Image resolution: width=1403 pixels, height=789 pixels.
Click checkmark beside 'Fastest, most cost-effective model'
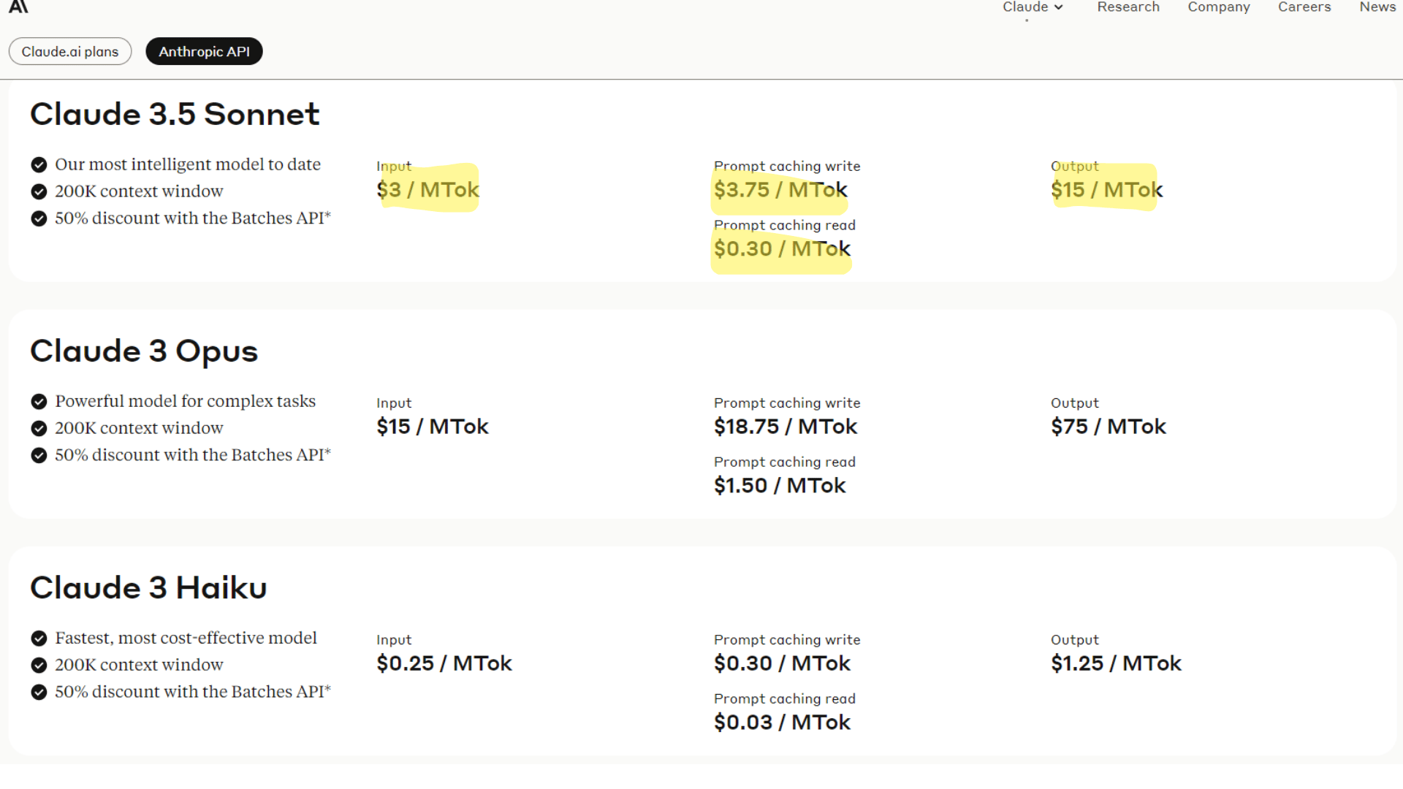coord(39,638)
